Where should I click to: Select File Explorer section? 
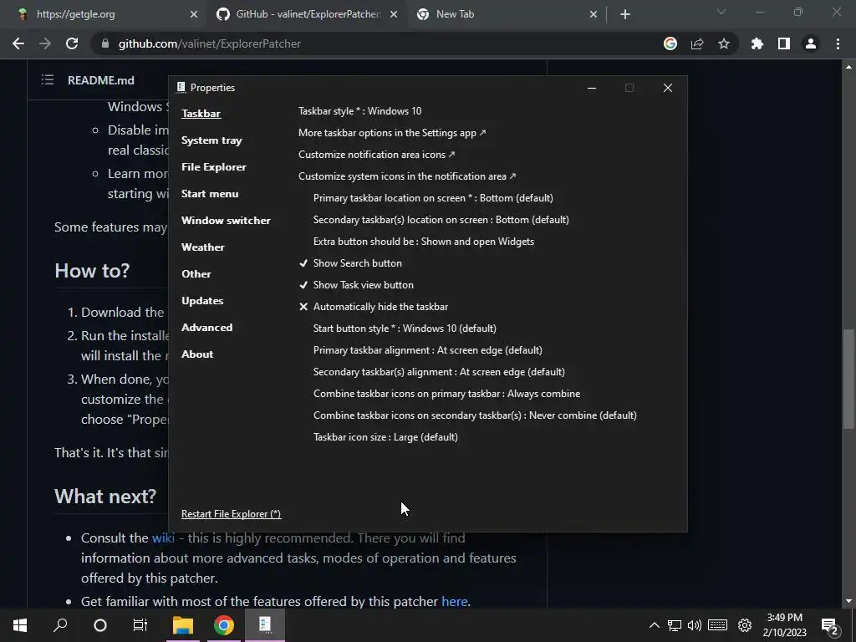213,167
